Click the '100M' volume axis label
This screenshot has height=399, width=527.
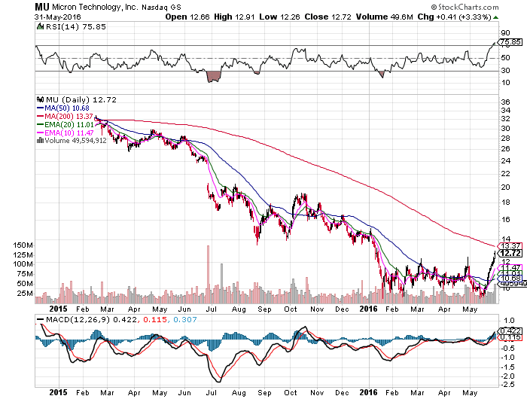(23, 264)
